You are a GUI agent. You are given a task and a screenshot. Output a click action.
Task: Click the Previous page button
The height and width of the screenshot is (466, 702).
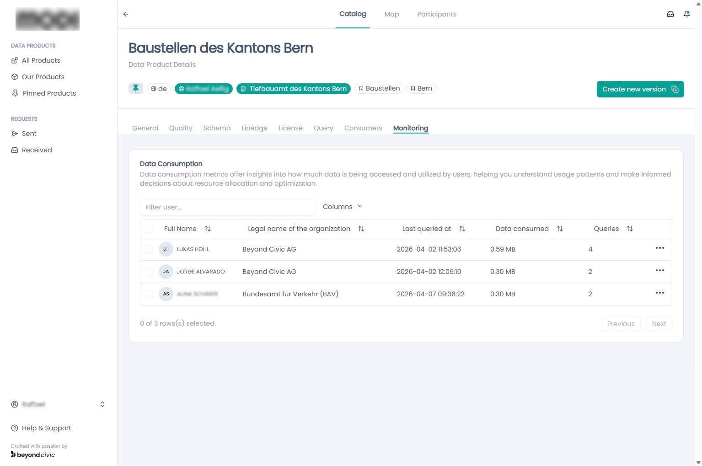click(621, 324)
